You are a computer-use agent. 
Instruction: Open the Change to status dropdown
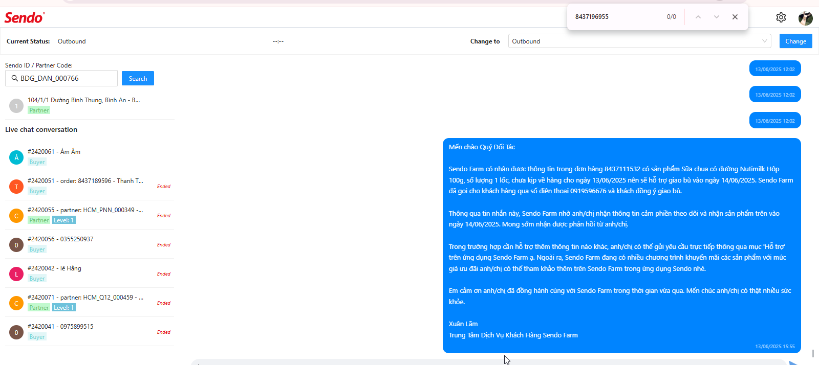click(639, 41)
